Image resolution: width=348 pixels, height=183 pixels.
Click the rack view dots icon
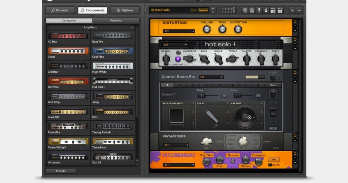(x=228, y=10)
